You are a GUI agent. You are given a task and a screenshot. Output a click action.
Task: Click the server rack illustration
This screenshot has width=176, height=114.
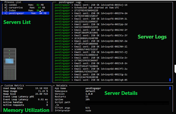coord(10,64)
